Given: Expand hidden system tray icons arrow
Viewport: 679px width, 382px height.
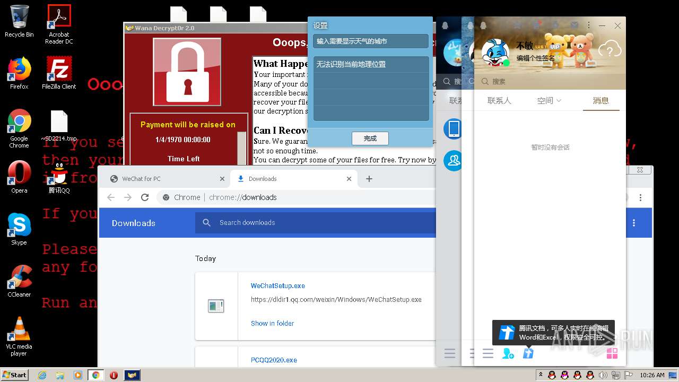Looking at the screenshot, I should click(x=540, y=375).
